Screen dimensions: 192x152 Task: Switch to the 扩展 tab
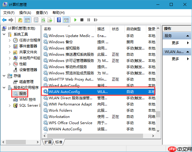click(x=48, y=142)
